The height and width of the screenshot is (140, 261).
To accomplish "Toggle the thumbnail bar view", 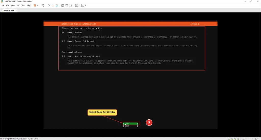I will (x=67, y=5).
